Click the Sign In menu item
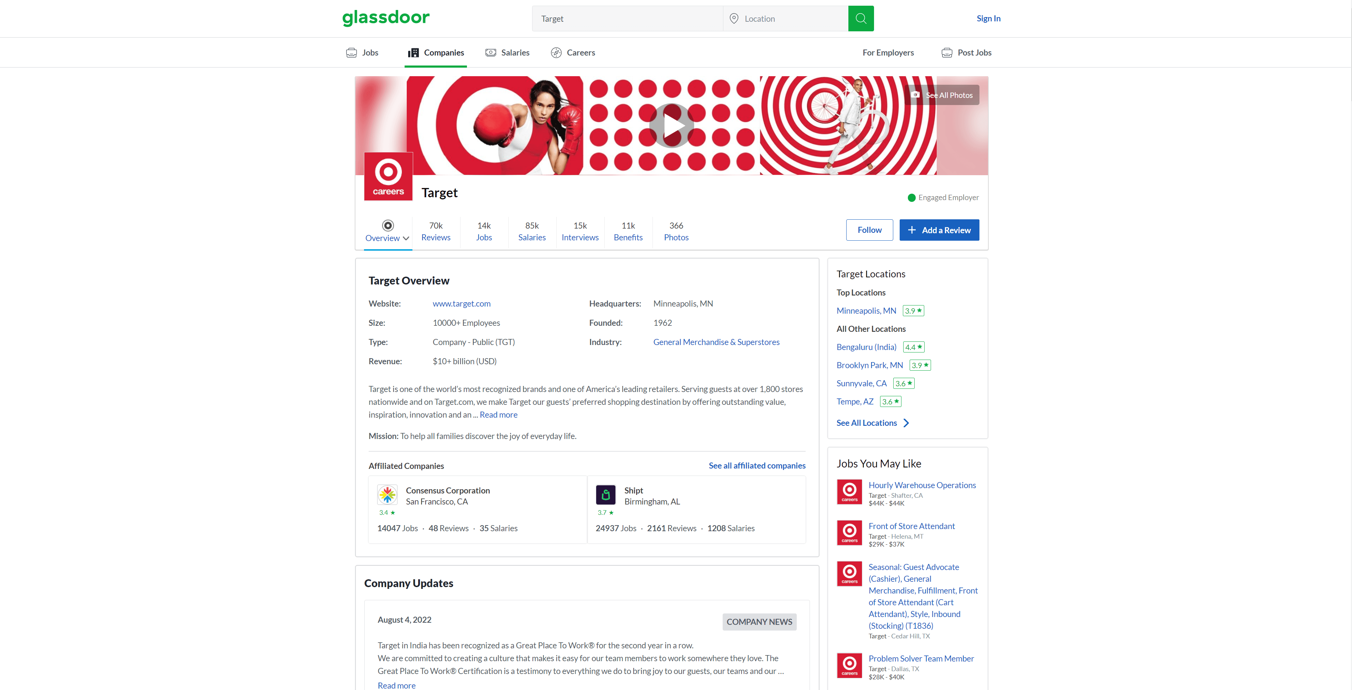1352x690 pixels. (988, 17)
